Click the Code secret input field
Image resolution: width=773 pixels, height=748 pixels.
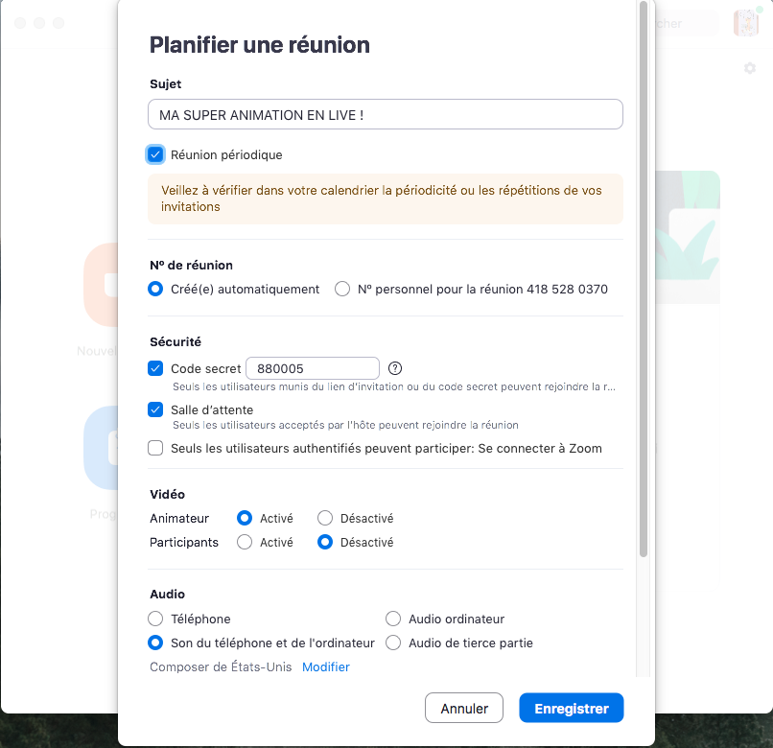pyautogui.click(x=313, y=368)
